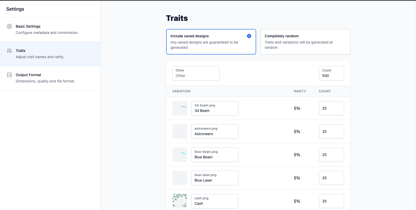Click the Settings sidebar title
The image size is (416, 210).
[x=15, y=9]
